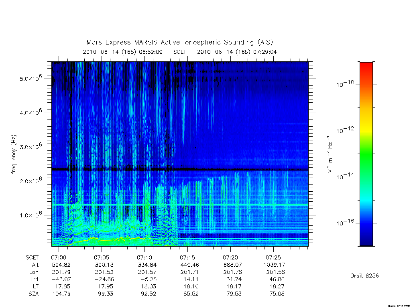Click the latitude value -5.28
This screenshot has width=411, height=308.
coord(149,280)
